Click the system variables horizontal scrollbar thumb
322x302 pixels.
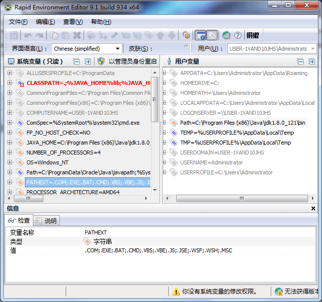pyautogui.click(x=28, y=198)
